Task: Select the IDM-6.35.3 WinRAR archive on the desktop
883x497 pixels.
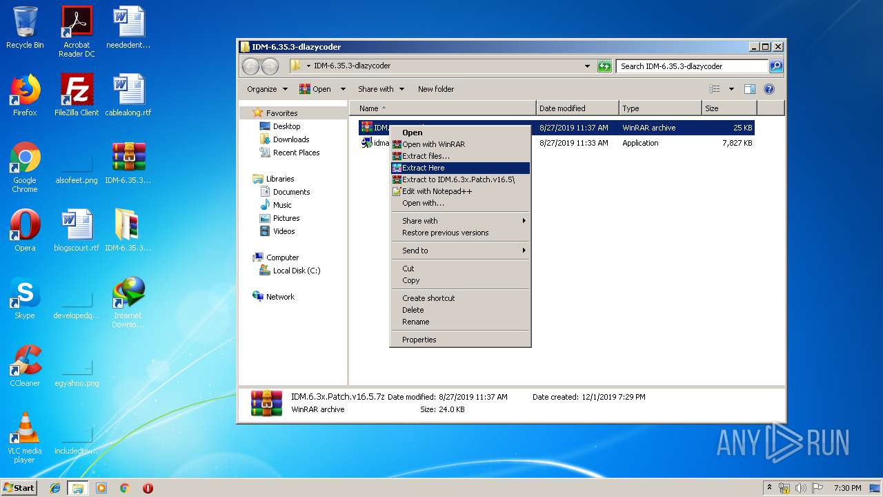Action: (x=128, y=163)
